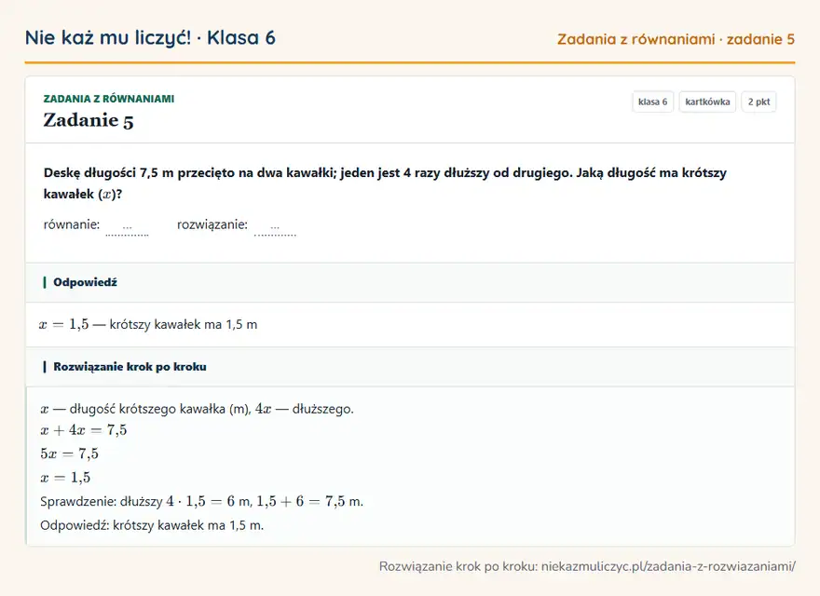Open 'Zadania z równaniami · zadanie 5' header link
The height and width of the screenshot is (596, 820).
676,39
